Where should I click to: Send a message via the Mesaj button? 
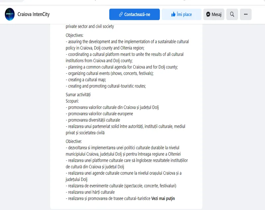click(x=214, y=15)
